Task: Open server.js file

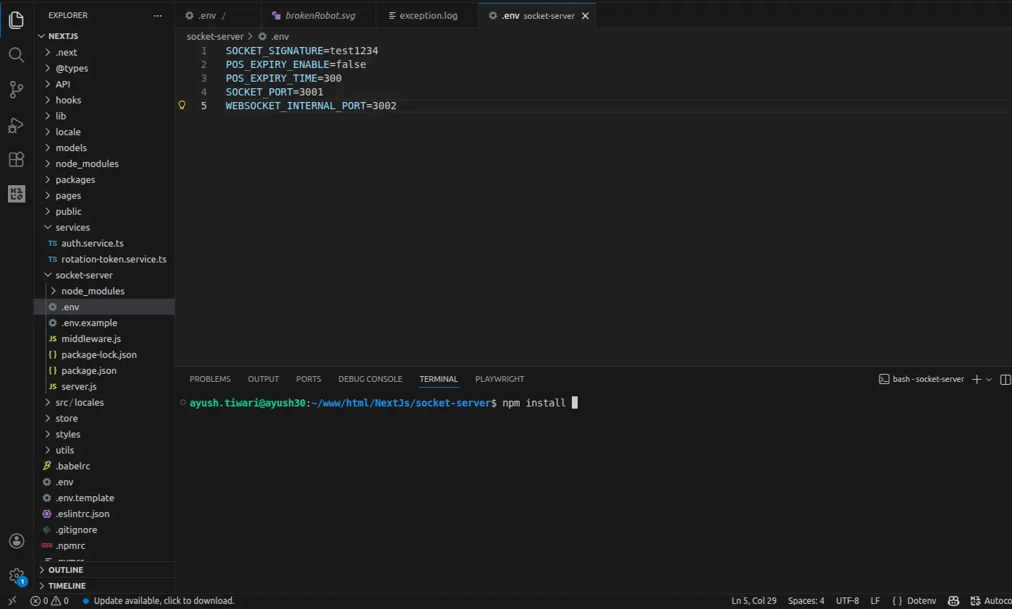Action: (x=79, y=386)
